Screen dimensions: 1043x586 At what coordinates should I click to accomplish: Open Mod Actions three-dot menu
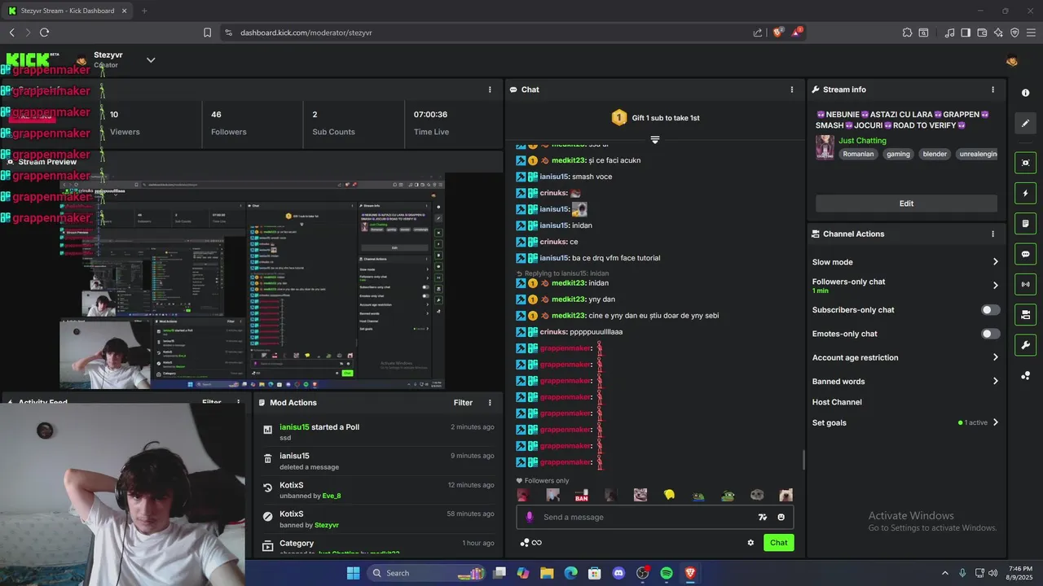tap(490, 403)
